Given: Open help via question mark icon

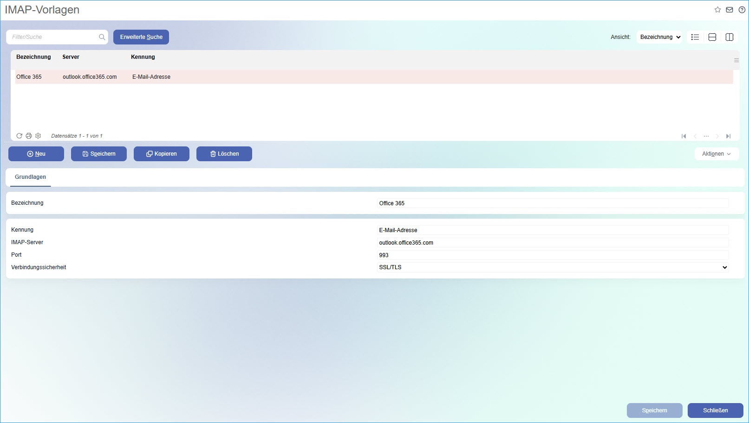Looking at the screenshot, I should click(x=742, y=10).
